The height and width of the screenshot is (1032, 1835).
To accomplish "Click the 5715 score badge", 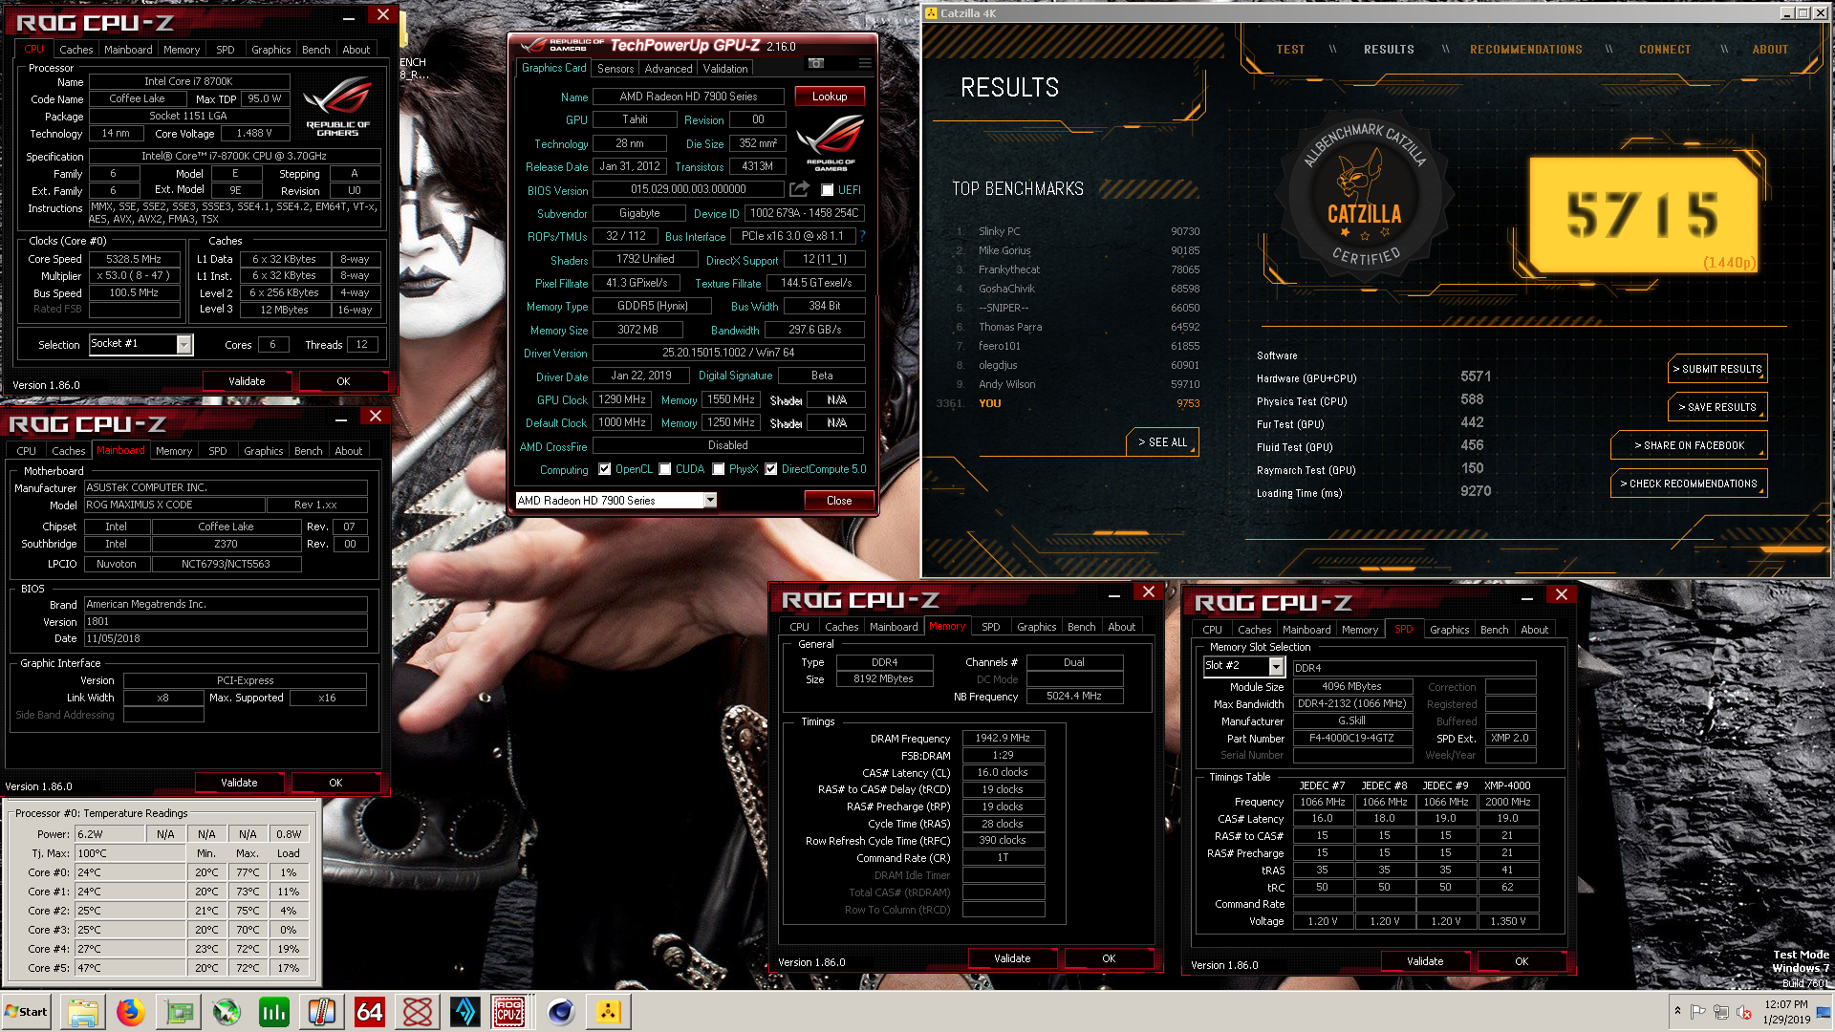I will click(1644, 215).
